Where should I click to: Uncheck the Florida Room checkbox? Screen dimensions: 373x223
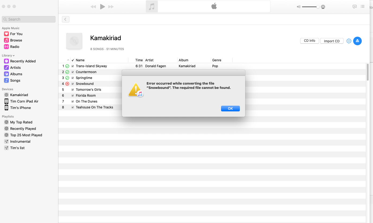pos(73,96)
